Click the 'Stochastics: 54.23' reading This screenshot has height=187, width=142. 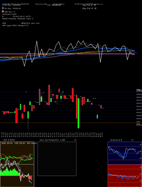[x=9, y=14]
